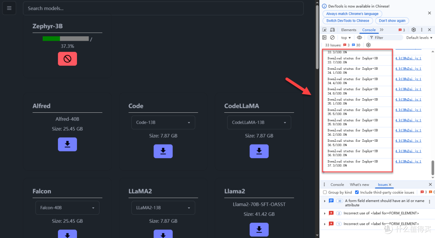Clear the console log

point(332,37)
